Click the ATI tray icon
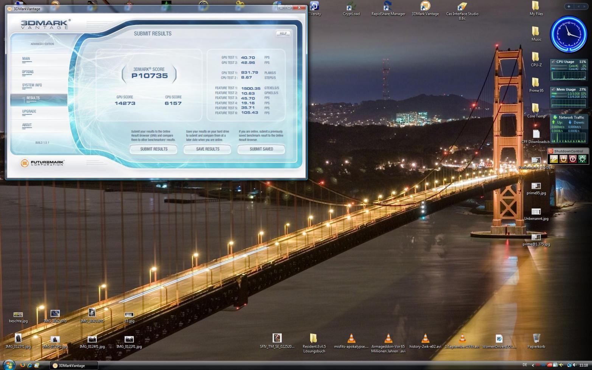The image size is (592, 370). point(550,365)
